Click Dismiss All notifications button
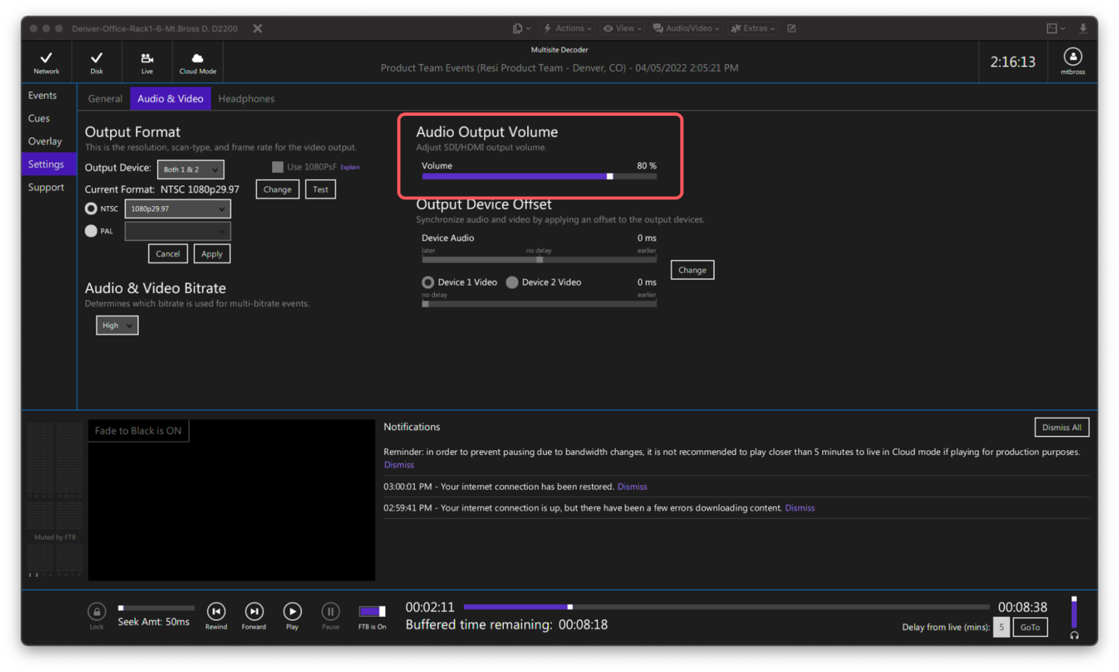Image resolution: width=1119 pixels, height=672 pixels. (1061, 427)
